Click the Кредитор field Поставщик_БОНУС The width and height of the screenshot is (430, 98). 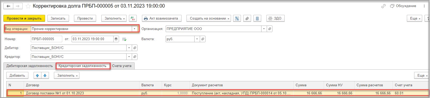pos(79,57)
